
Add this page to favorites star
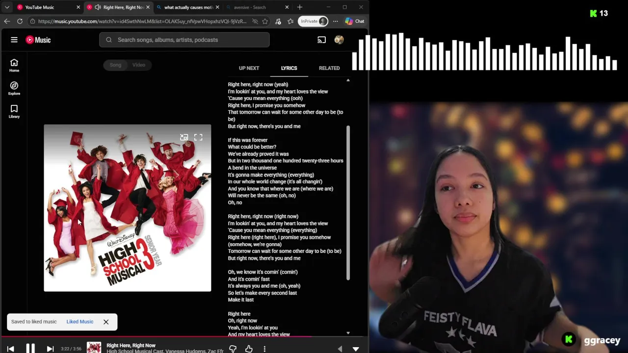point(265,21)
